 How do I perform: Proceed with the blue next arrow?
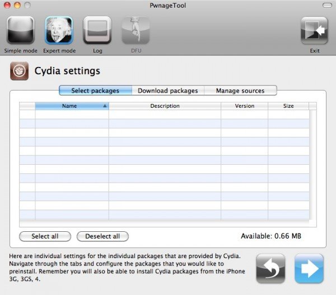(x=309, y=268)
